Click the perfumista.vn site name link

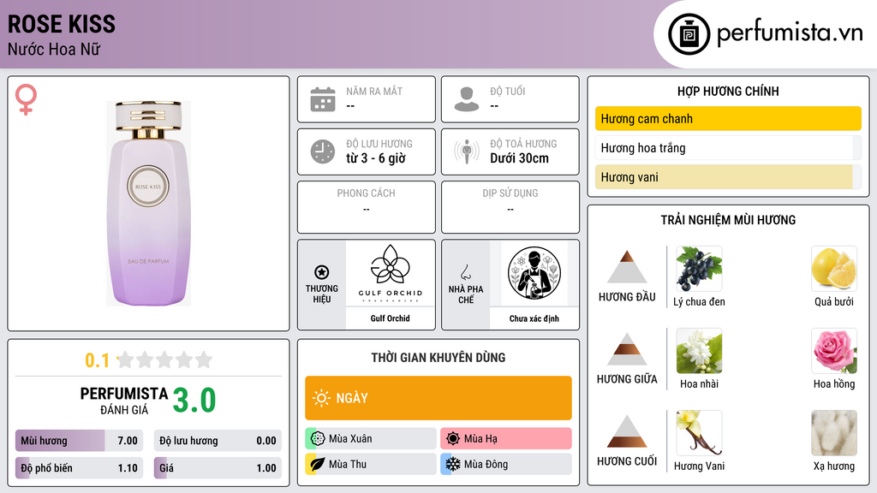[x=790, y=33]
